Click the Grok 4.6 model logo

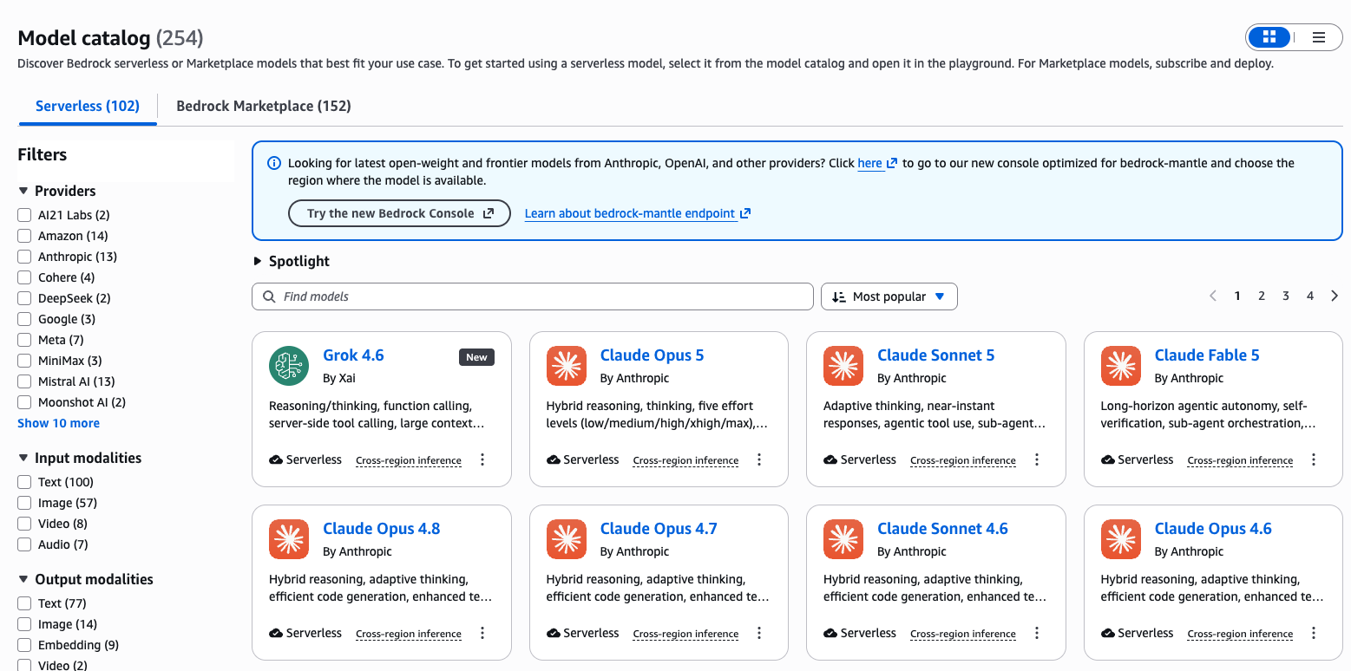click(289, 366)
